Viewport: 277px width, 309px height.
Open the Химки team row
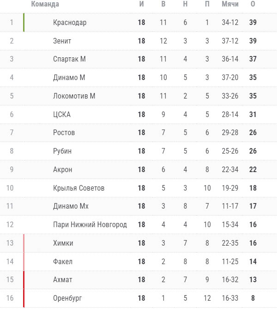pos(63,243)
